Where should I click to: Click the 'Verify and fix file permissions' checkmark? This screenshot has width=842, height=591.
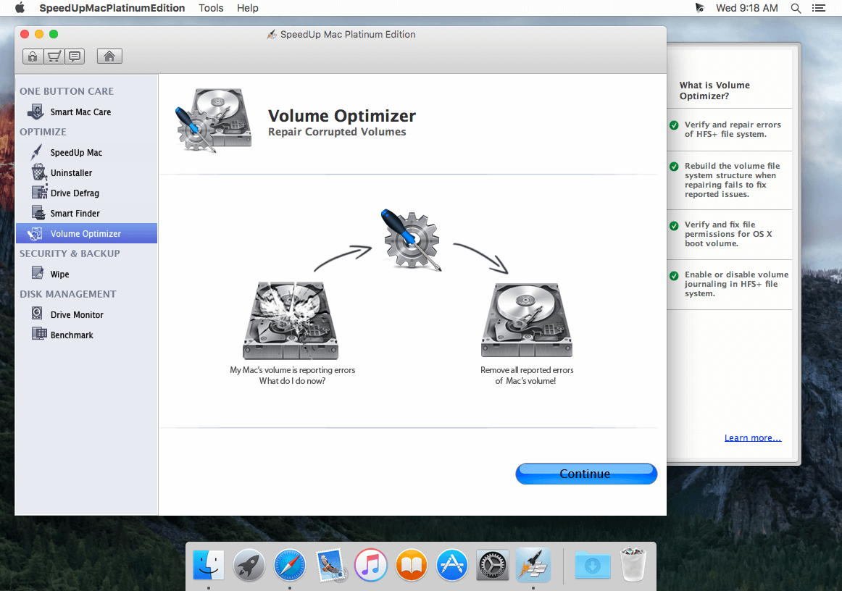674,226
